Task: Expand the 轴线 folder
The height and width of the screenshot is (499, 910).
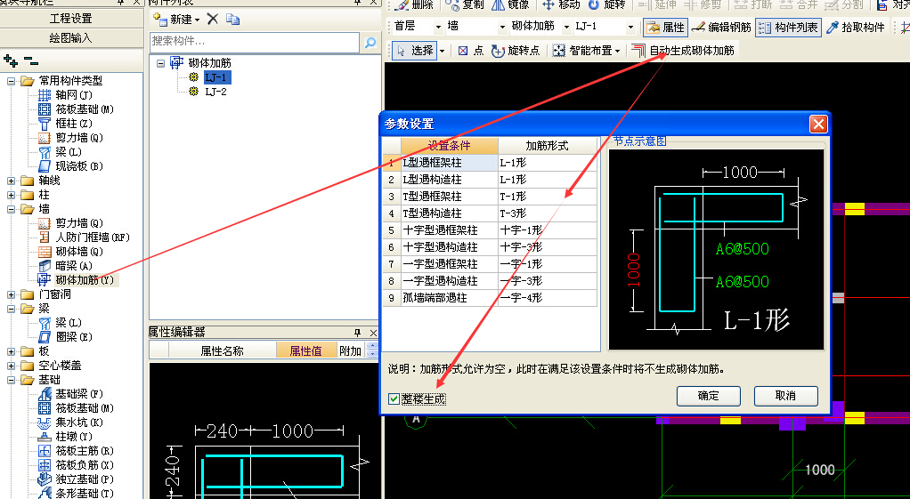Action: click(x=11, y=181)
